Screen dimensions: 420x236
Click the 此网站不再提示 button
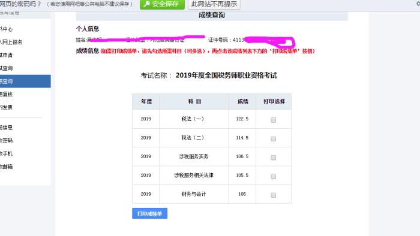[214, 4]
